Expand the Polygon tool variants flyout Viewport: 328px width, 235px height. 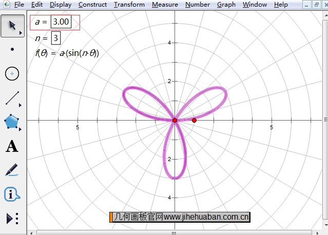click(x=21, y=129)
